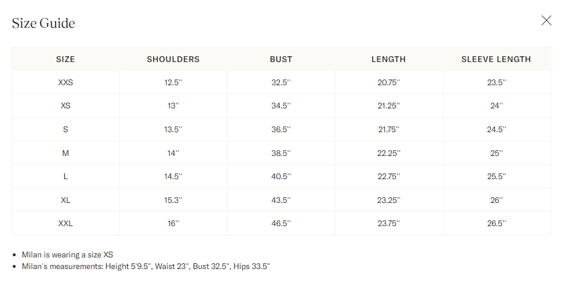This screenshot has width=561, height=287.
Task: Select the M size row label
Action: point(65,153)
